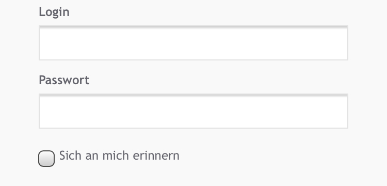Activate the text field under Login
387x186 pixels.
tap(193, 43)
